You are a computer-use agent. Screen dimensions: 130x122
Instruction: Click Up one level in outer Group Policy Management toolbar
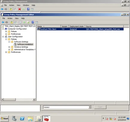coord(11,9)
